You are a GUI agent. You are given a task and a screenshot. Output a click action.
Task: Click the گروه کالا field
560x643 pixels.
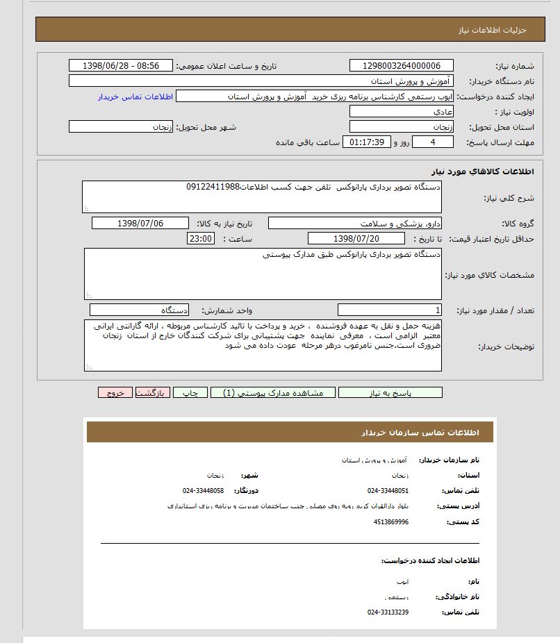[x=355, y=223]
